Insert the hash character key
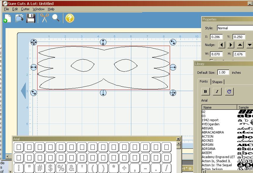This screenshot has height=173, width=253. point(40,168)
